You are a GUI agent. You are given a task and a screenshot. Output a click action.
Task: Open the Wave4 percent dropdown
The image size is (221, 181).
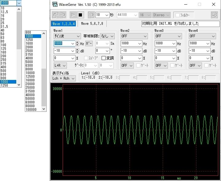tap(208, 58)
